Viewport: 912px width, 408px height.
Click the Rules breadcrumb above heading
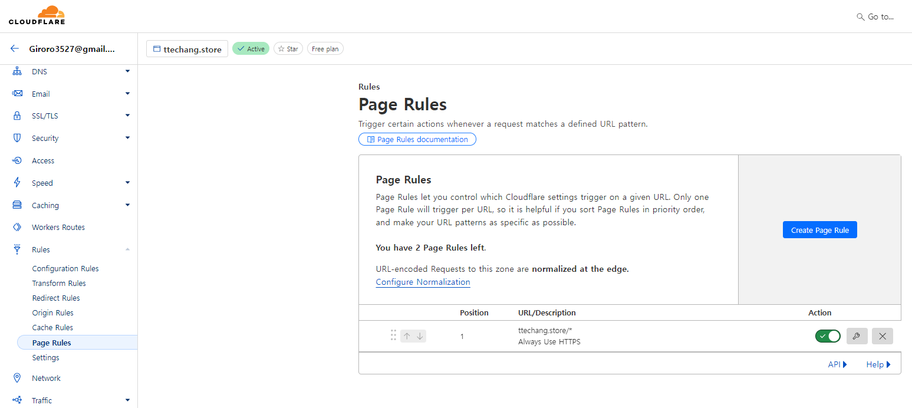point(369,87)
